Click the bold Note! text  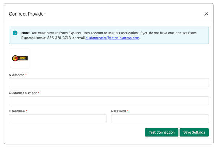tap(26, 33)
